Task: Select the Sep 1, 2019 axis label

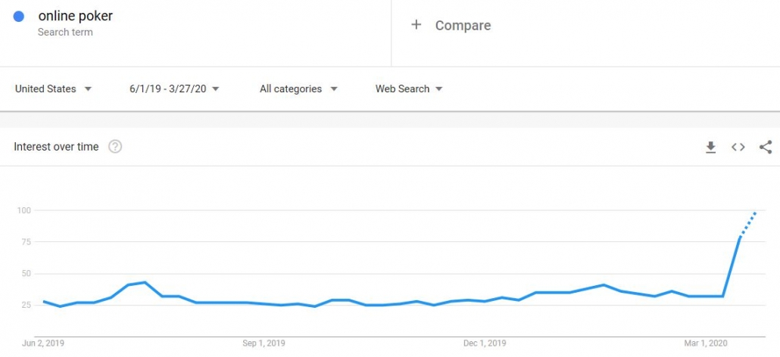Action: [x=264, y=343]
